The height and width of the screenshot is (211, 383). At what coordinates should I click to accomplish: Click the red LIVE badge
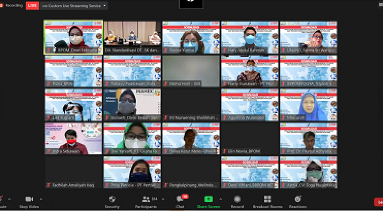pyautogui.click(x=32, y=6)
